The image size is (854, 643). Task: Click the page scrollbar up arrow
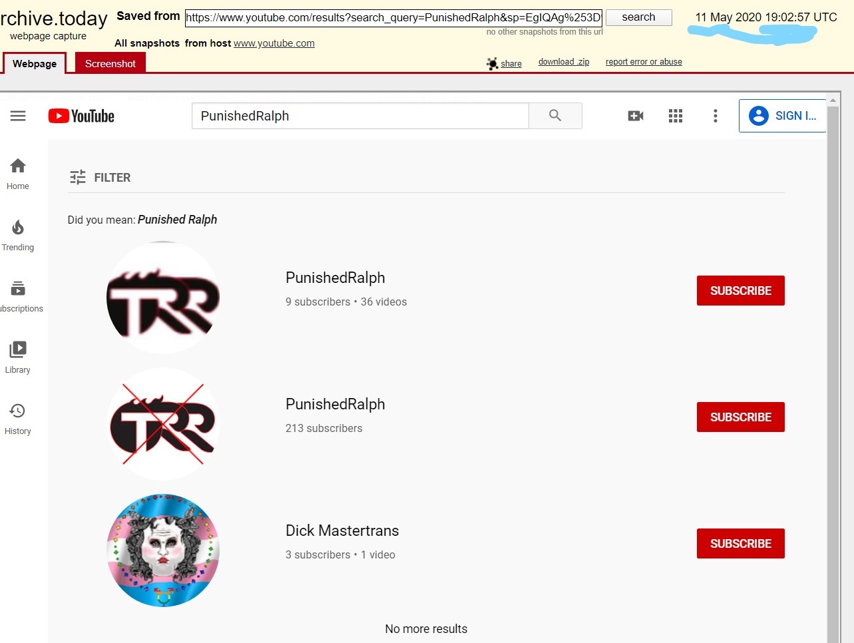pyautogui.click(x=833, y=101)
